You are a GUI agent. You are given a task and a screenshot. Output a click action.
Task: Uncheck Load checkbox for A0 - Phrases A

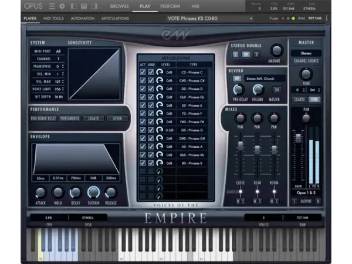[151, 146]
